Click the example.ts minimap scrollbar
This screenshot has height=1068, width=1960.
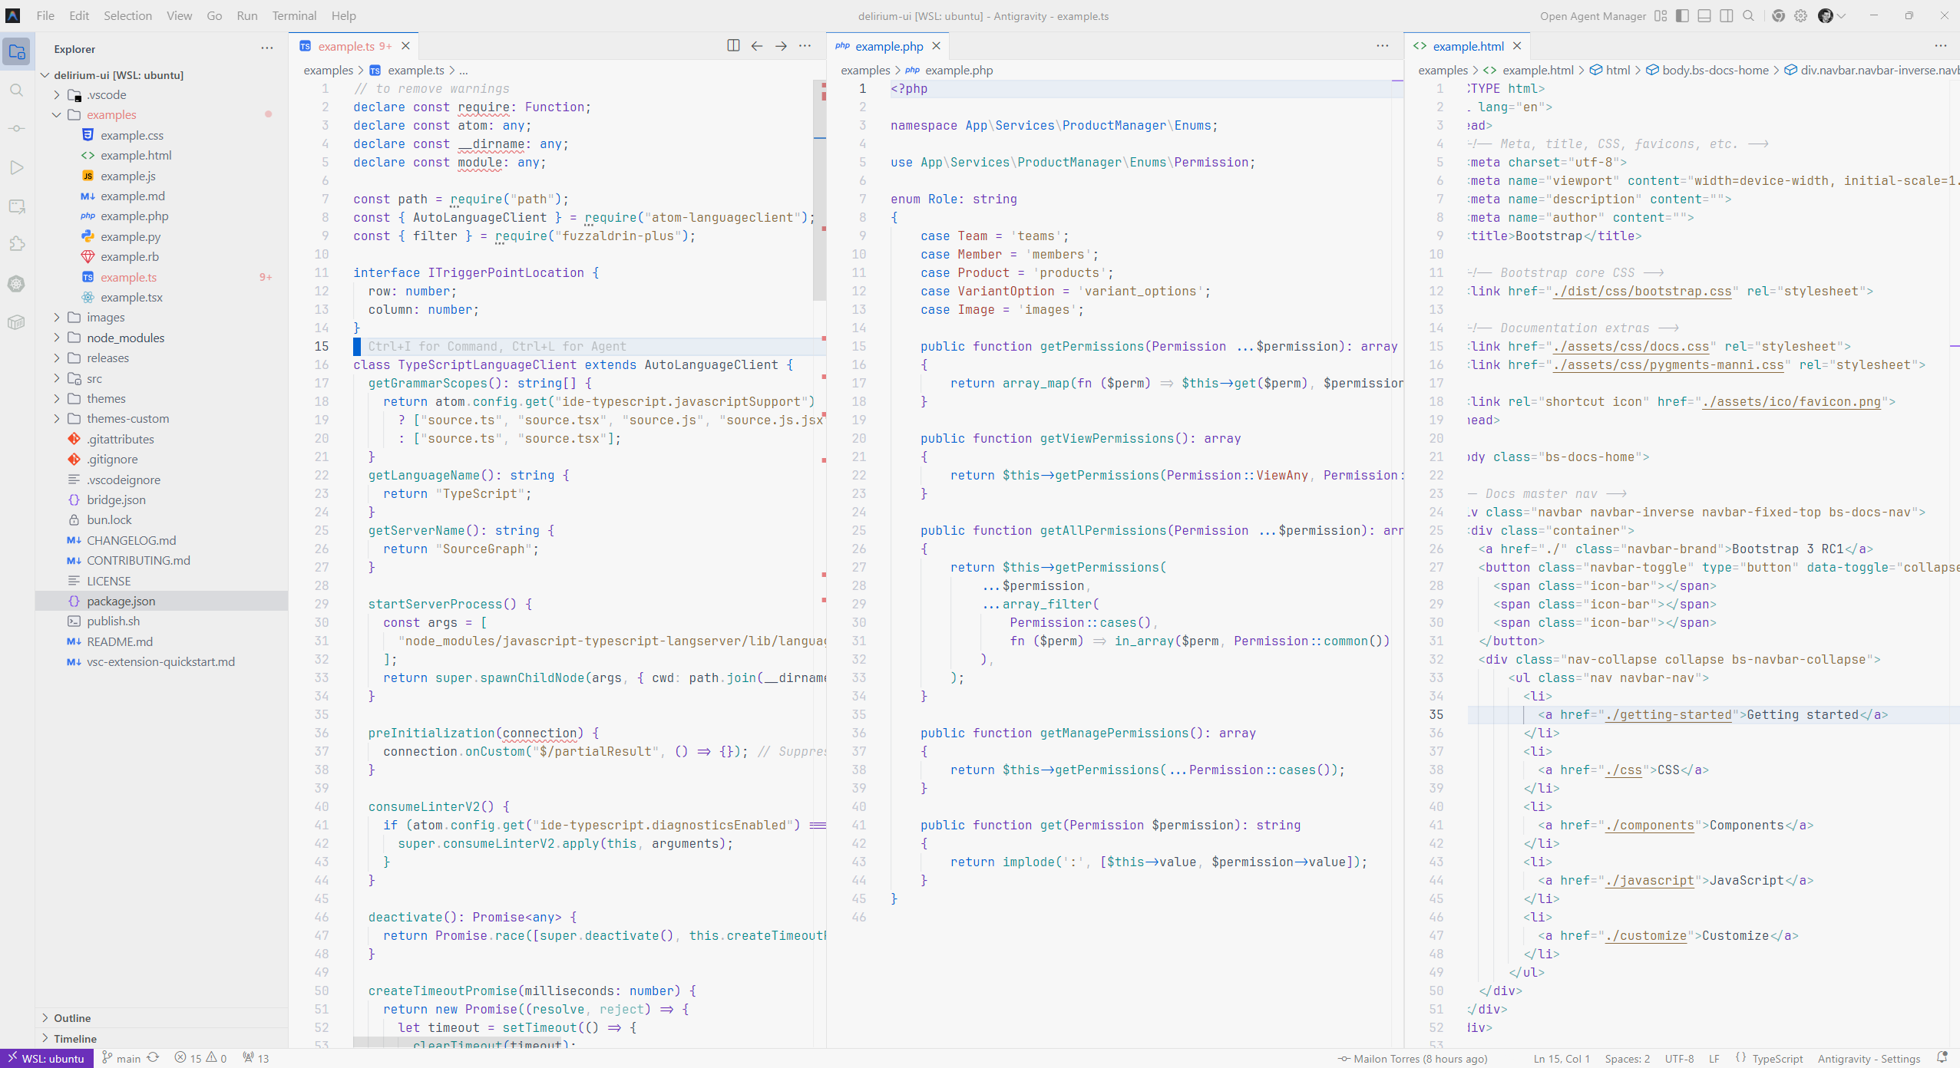tap(819, 192)
